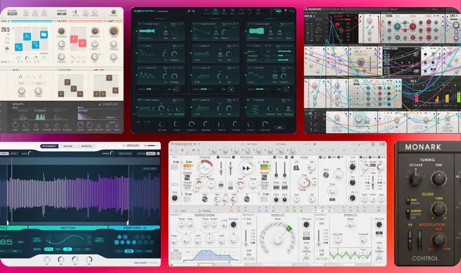This screenshot has width=461, height=273.
Task: Click the Monark OCTAVE rotary switch
Action: click(415, 178)
